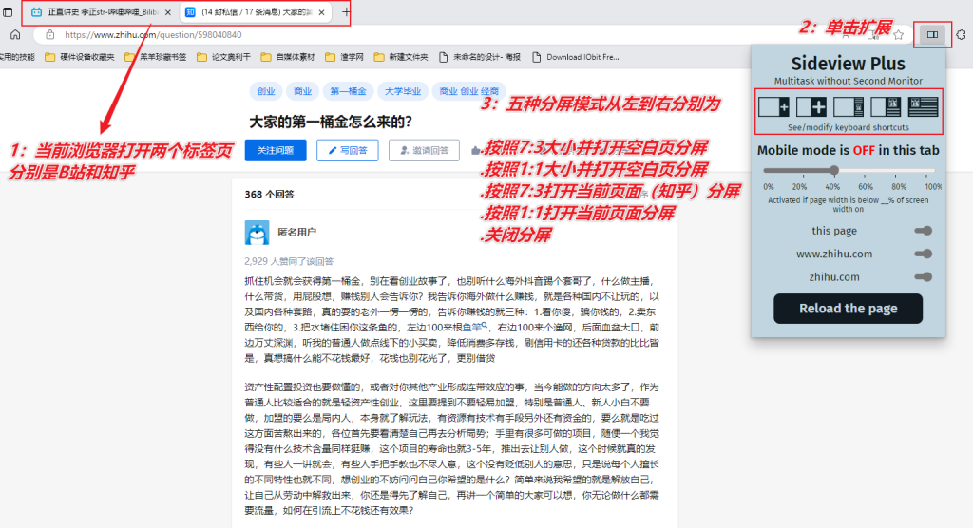Click the bookmark star icon in address bar

pos(898,35)
